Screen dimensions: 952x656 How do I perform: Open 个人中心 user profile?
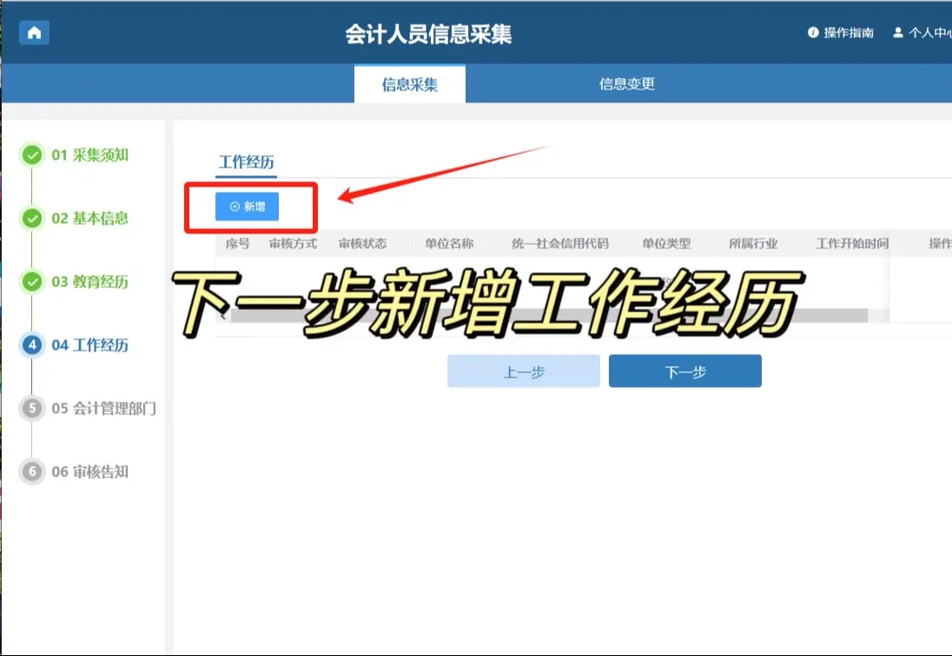(923, 33)
